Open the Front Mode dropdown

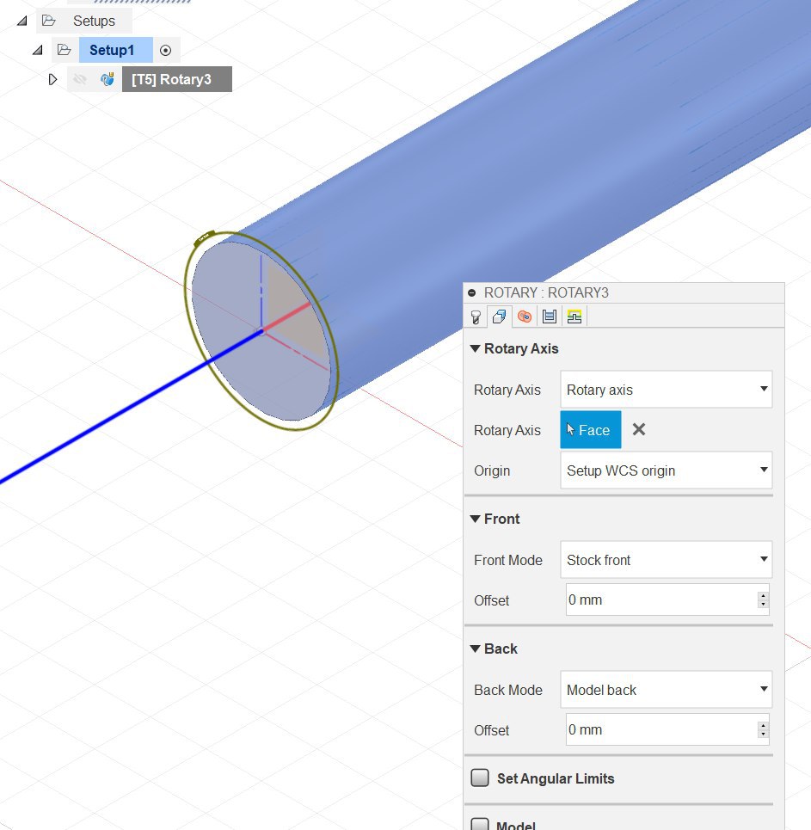(x=666, y=560)
